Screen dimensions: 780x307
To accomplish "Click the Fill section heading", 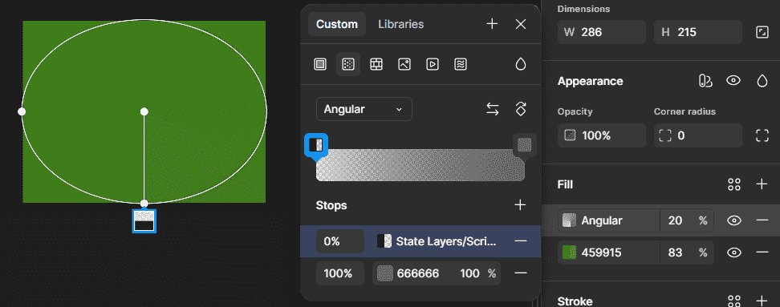I will pos(565,184).
